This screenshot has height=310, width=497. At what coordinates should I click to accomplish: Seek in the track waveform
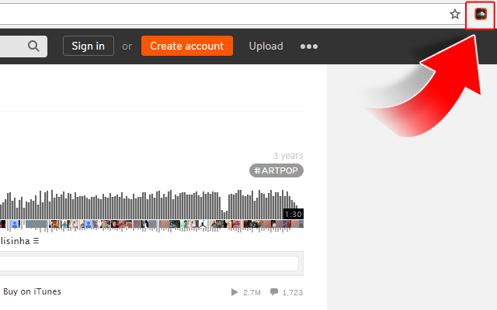pyautogui.click(x=149, y=205)
